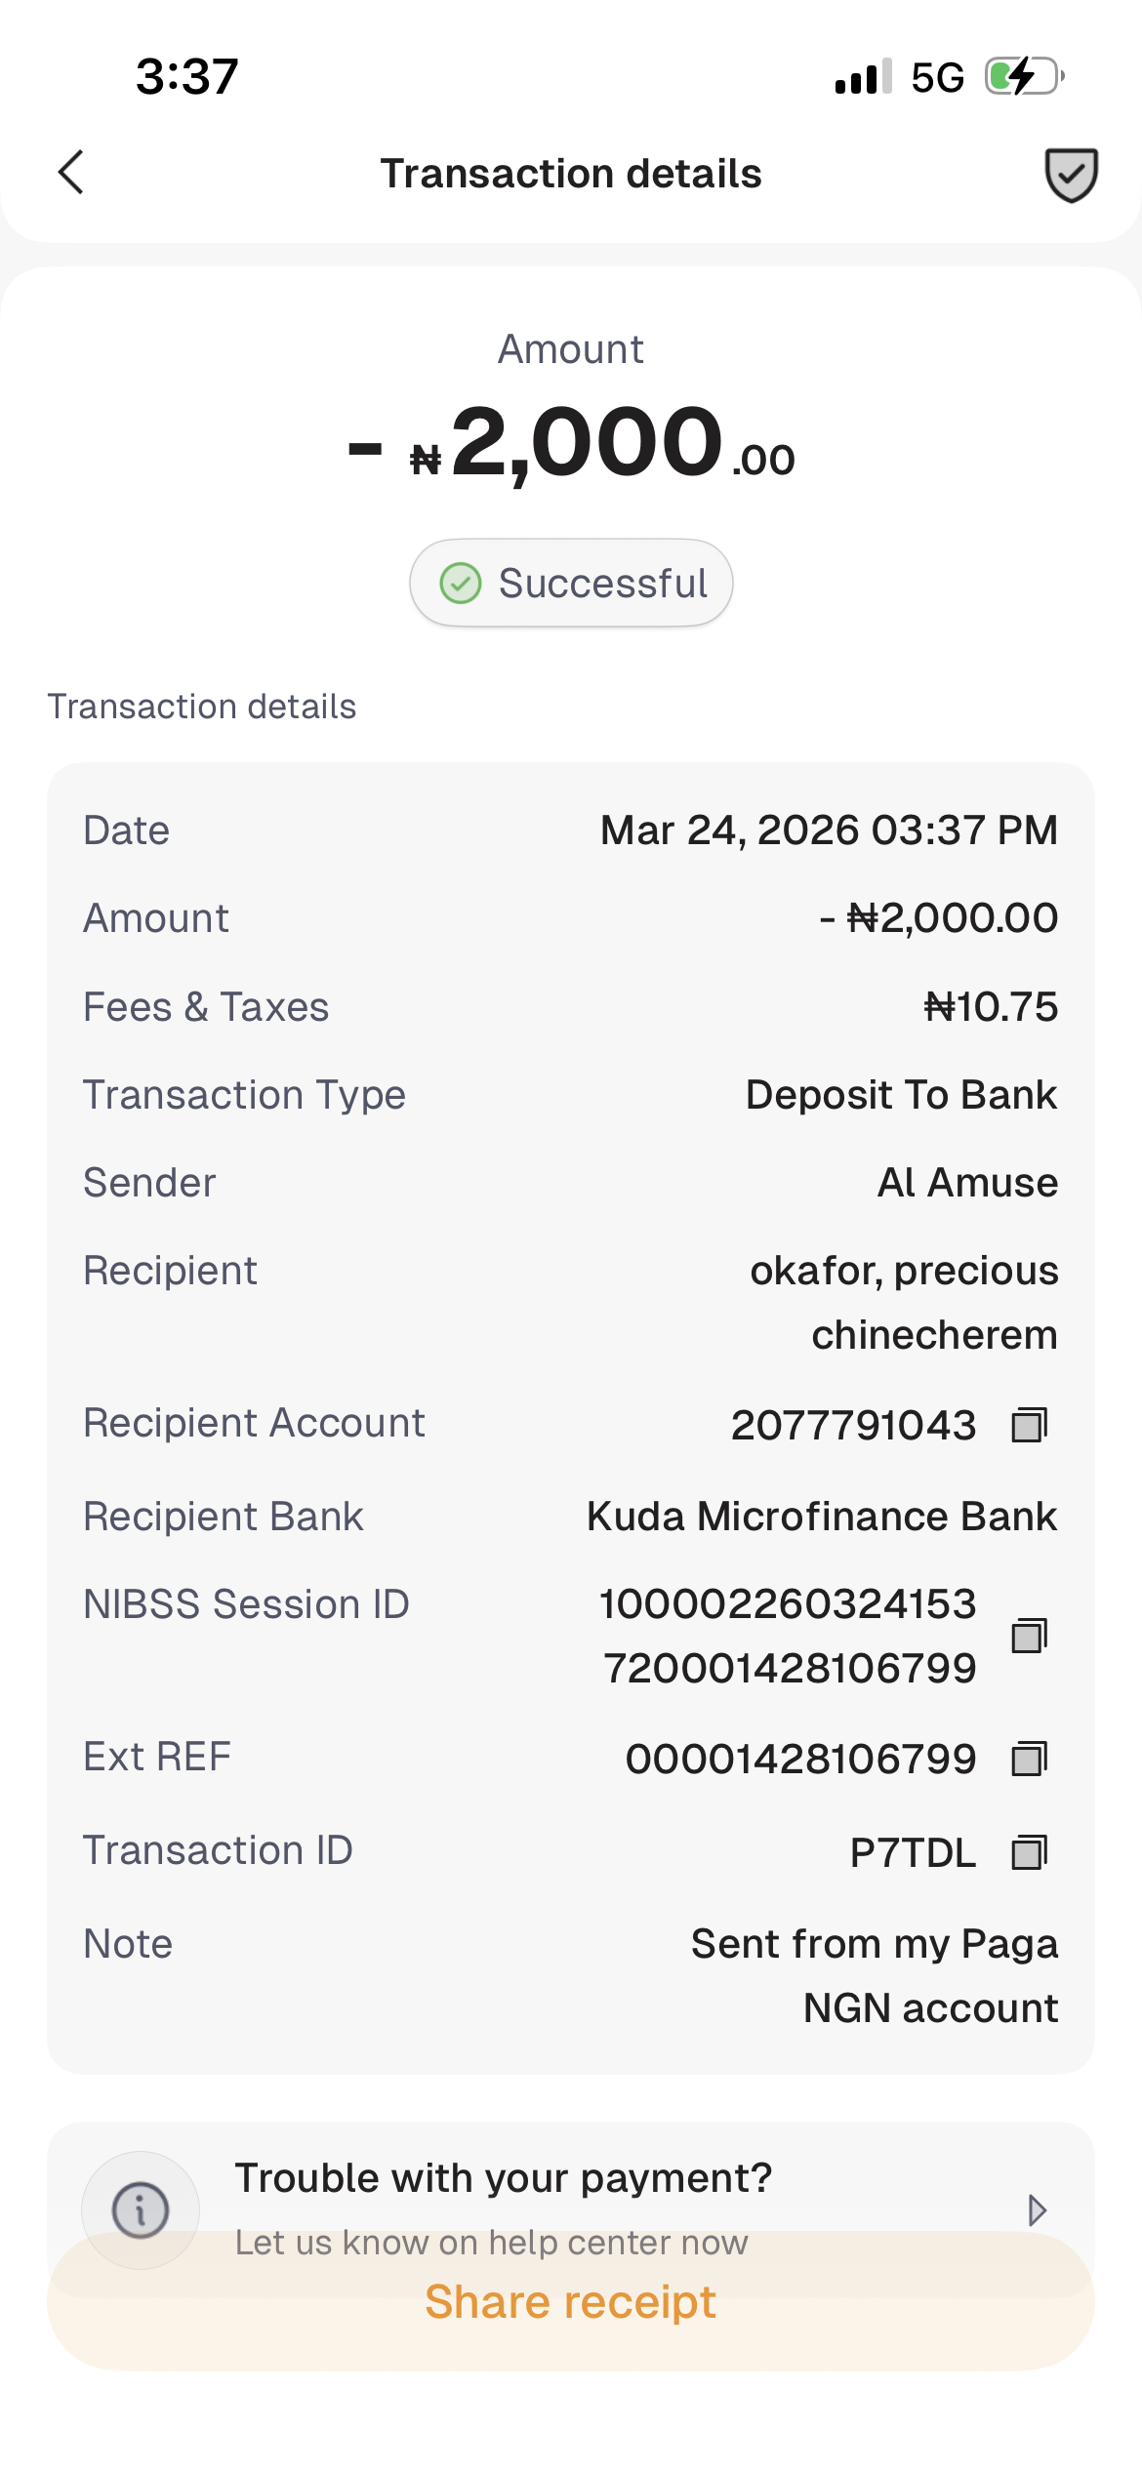Screen dimensions: 1142x2471
Task: Tap the back arrow icon
Action: point(71,173)
